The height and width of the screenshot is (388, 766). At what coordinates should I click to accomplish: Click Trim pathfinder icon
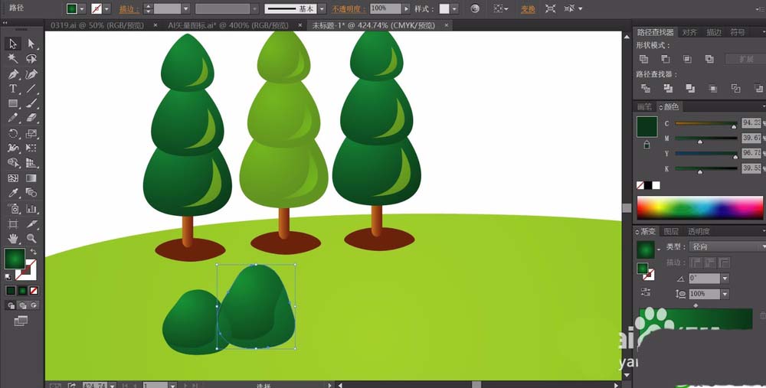(668, 88)
